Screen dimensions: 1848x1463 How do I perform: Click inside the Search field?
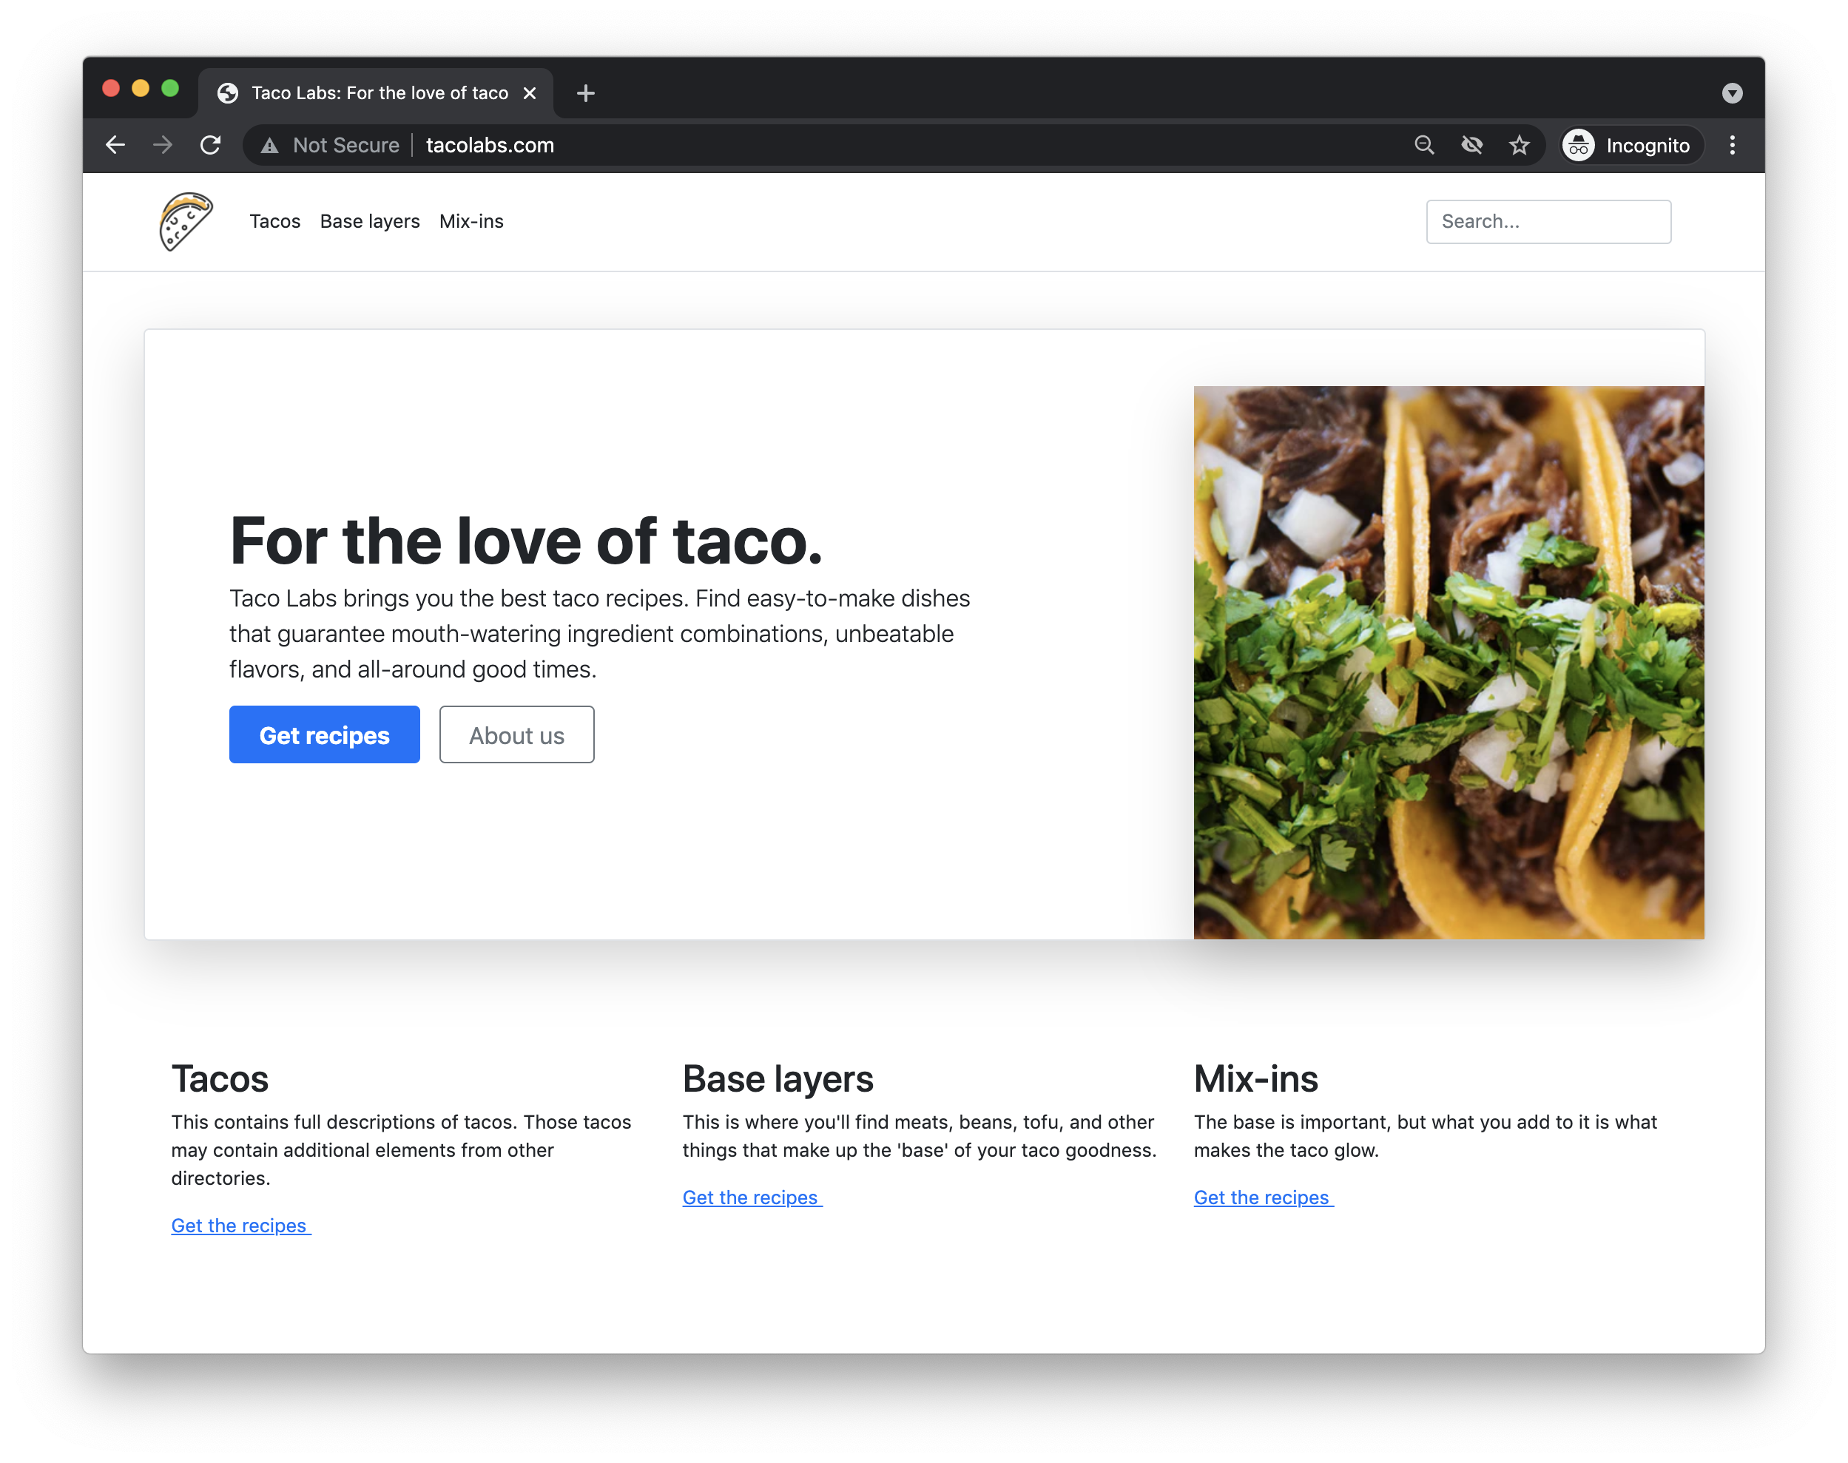[1548, 221]
